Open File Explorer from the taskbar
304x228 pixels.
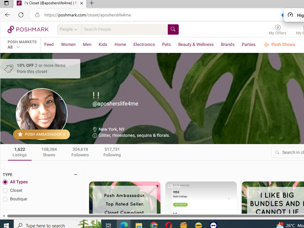point(139,225)
